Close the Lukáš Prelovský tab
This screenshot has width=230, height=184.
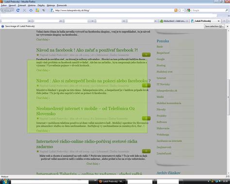pyautogui.click(x=218, y=21)
